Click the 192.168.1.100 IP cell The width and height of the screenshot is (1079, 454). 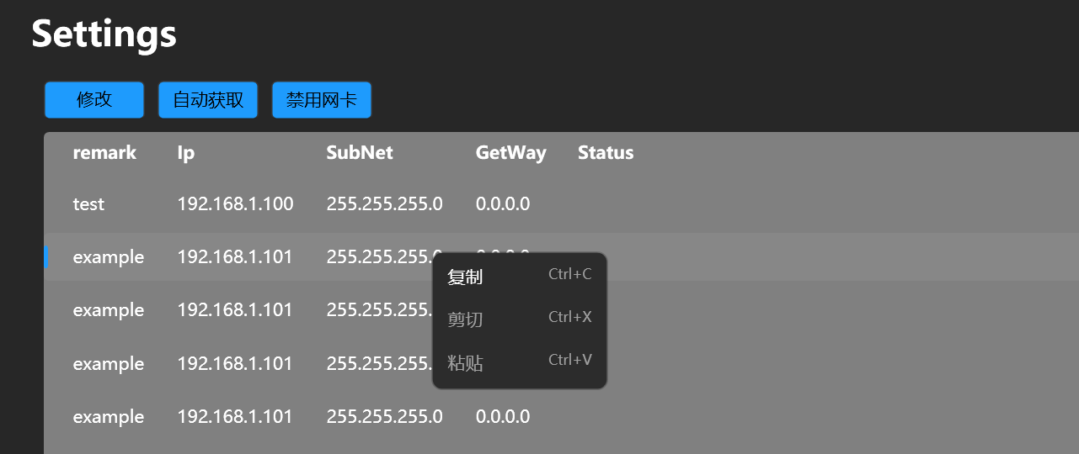pyautogui.click(x=236, y=204)
